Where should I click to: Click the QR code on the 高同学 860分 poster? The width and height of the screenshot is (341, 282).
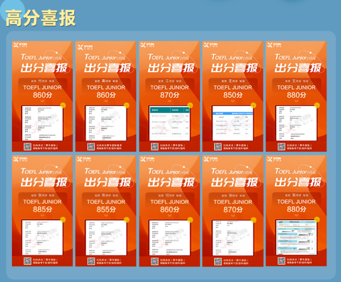(x=91, y=147)
